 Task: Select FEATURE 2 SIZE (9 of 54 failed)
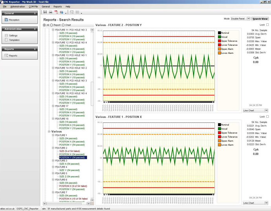[69, 151]
